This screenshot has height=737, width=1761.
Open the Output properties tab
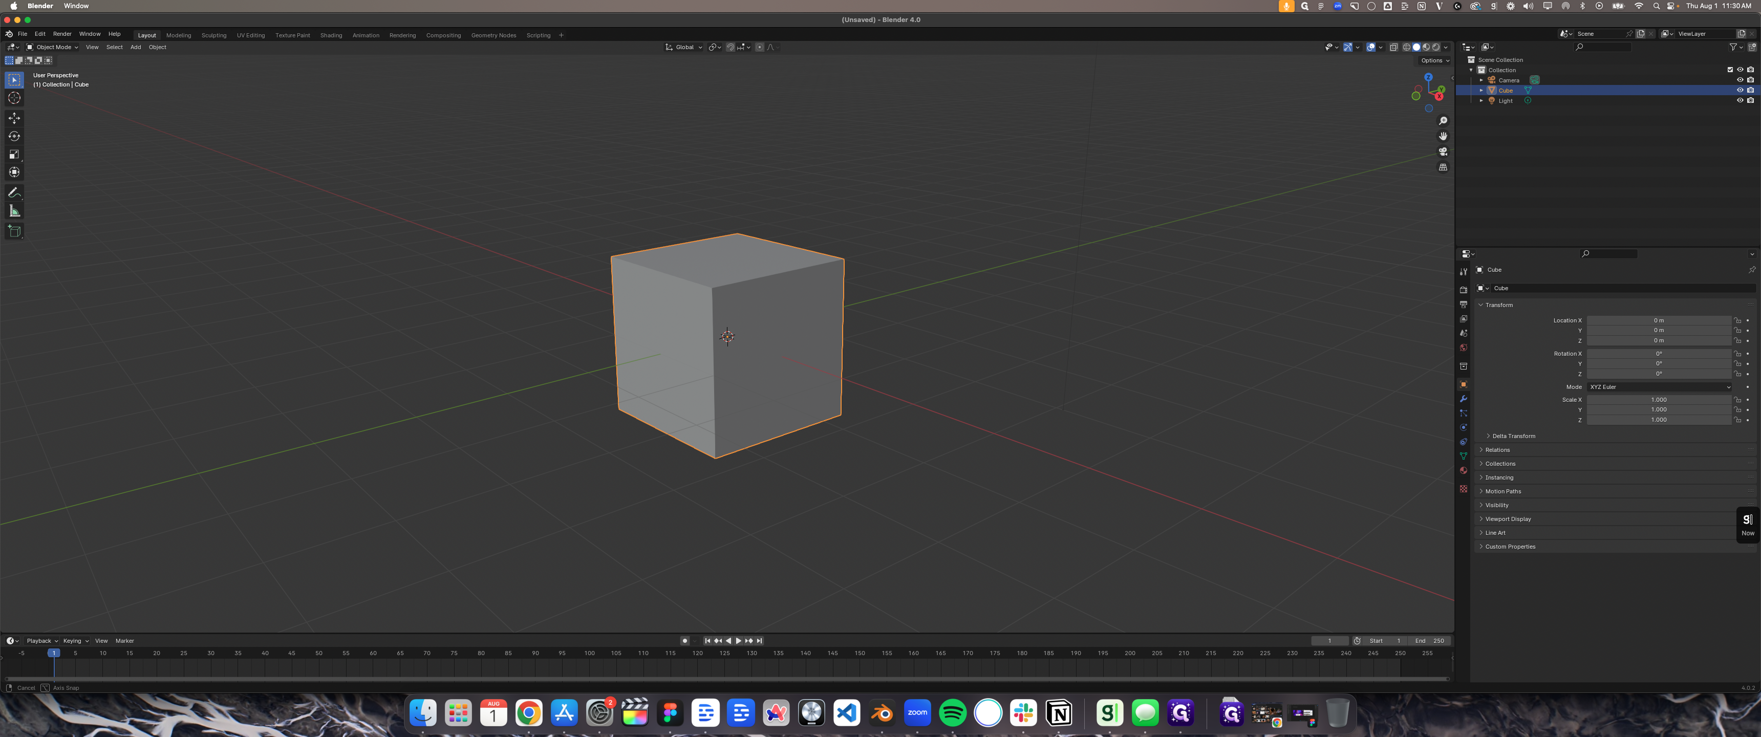(x=1464, y=304)
